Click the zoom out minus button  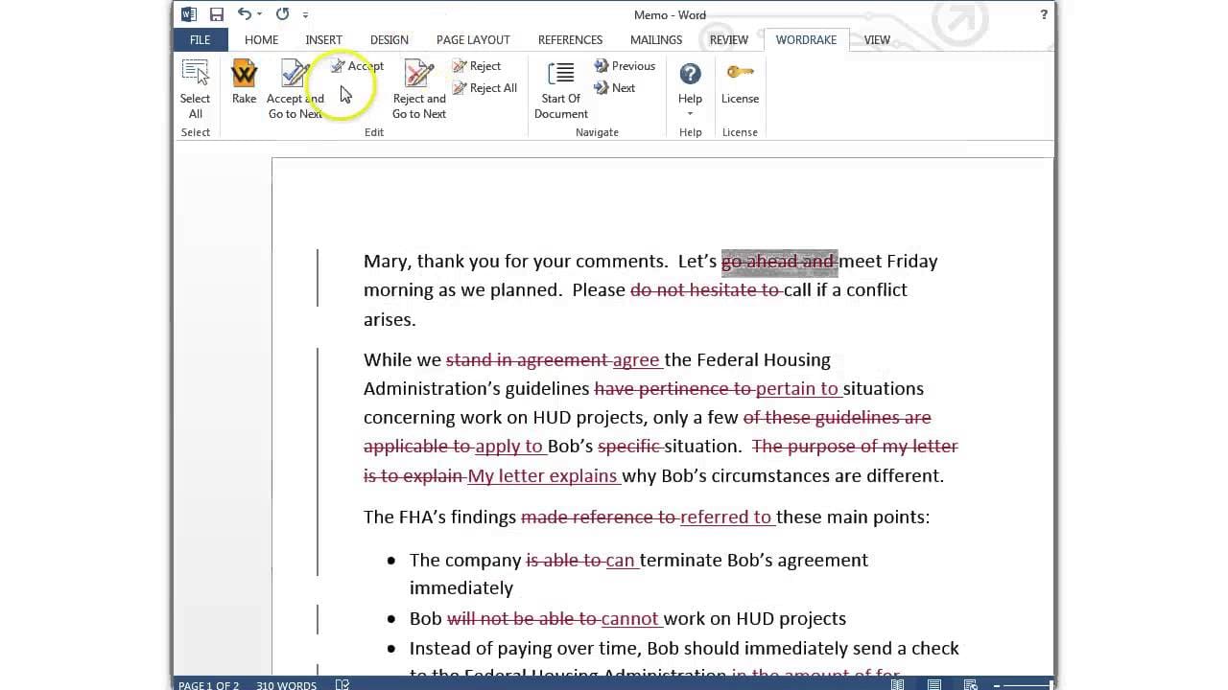point(998,684)
